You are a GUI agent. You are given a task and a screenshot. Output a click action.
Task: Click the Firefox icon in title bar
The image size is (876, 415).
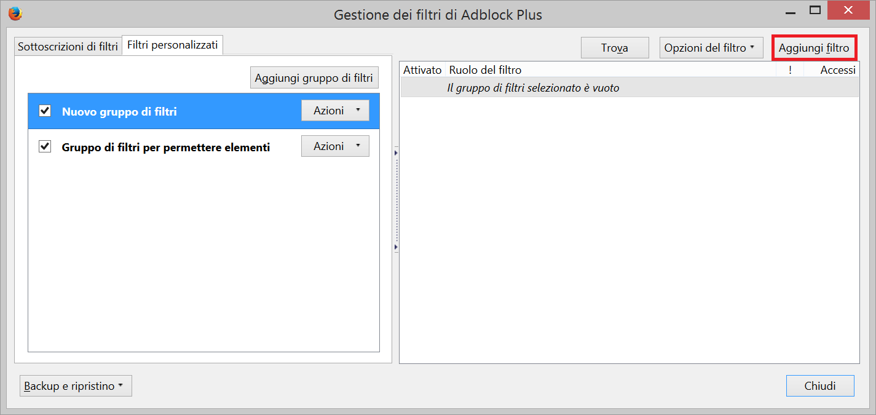point(15,13)
